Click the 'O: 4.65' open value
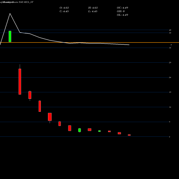 [x=64, y=8]
